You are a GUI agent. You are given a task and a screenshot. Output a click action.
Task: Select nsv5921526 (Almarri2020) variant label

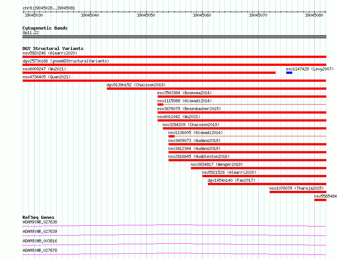pos(229,172)
